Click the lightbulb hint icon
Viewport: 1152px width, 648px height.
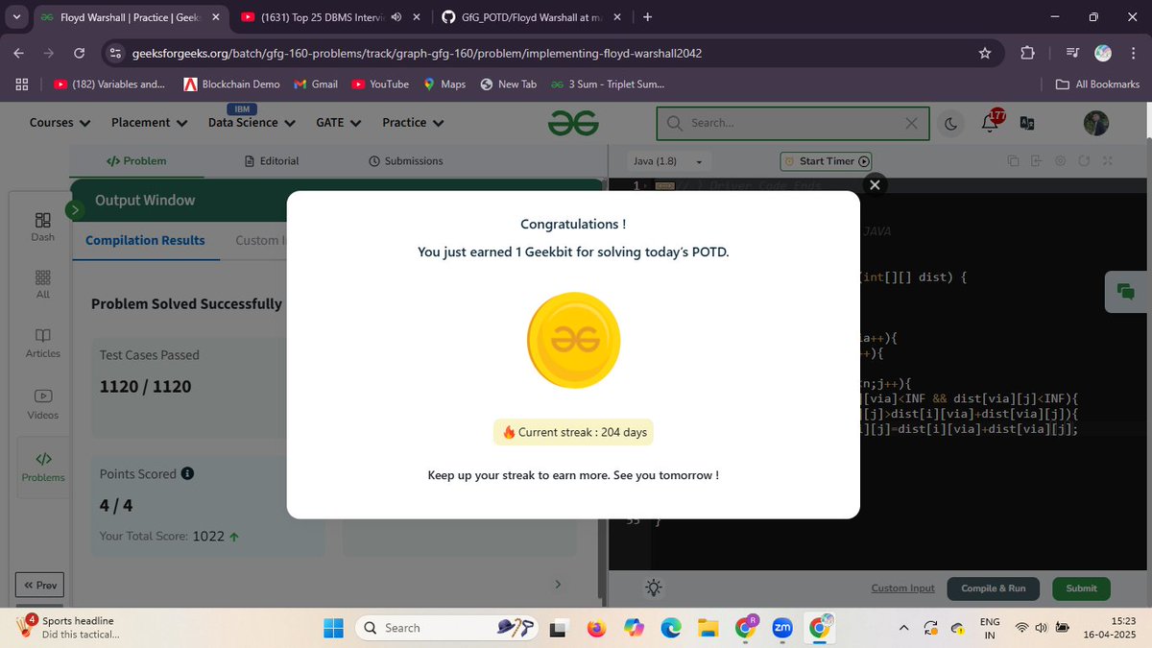(x=654, y=588)
